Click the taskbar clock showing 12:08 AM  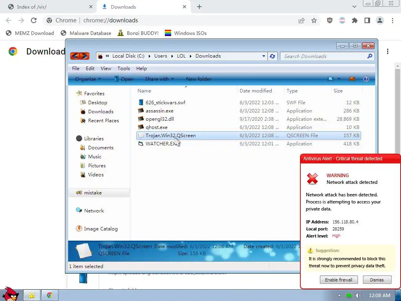pos(379,296)
